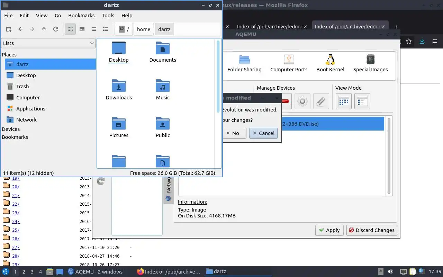Click the AQEMU device list scrollbar
Screen dimensions: 443x277
[x=389, y=156]
